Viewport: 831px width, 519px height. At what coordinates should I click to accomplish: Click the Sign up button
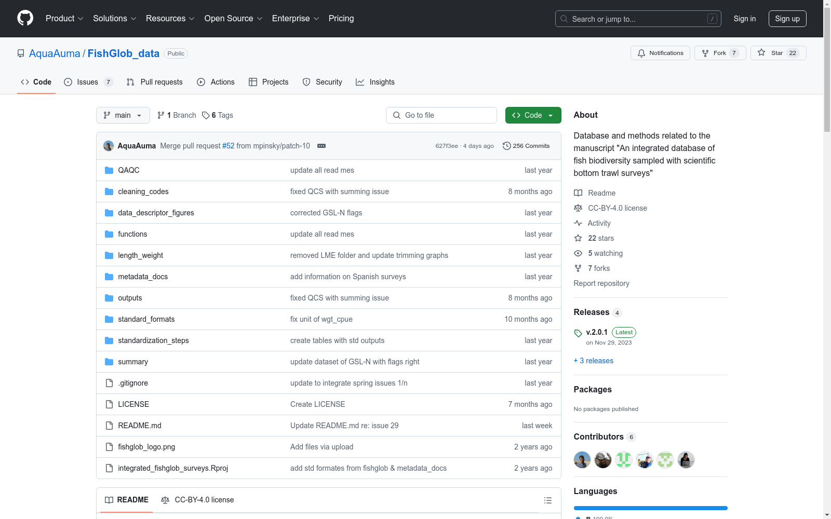pos(787,19)
